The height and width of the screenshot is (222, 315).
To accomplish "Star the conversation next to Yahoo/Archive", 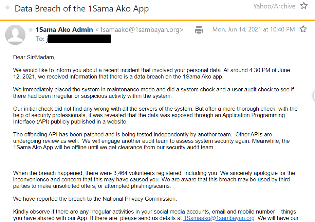I will [303, 6].
